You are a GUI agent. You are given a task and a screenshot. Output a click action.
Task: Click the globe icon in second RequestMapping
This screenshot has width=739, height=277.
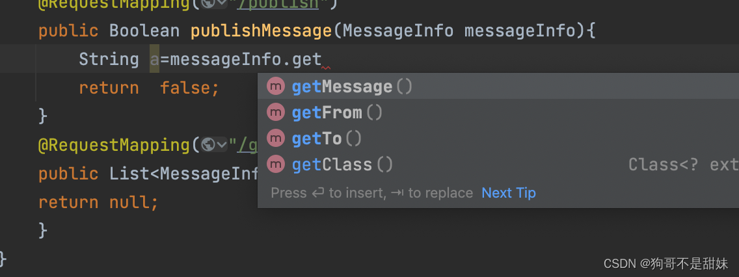[x=208, y=144]
